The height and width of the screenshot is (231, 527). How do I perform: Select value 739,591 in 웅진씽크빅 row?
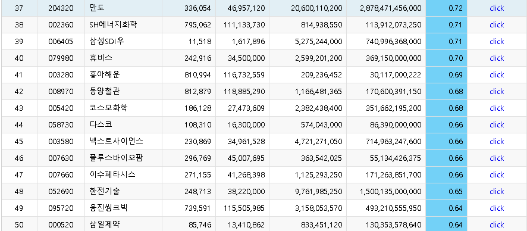coord(198,208)
